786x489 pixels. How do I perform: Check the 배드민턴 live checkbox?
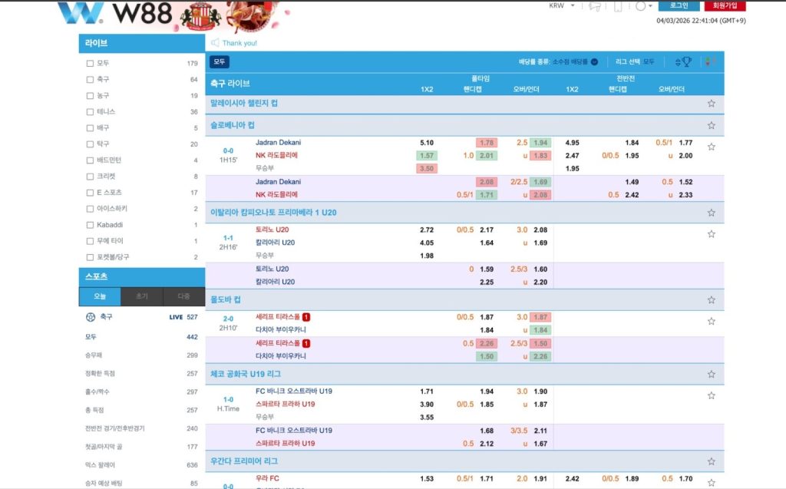coord(91,160)
